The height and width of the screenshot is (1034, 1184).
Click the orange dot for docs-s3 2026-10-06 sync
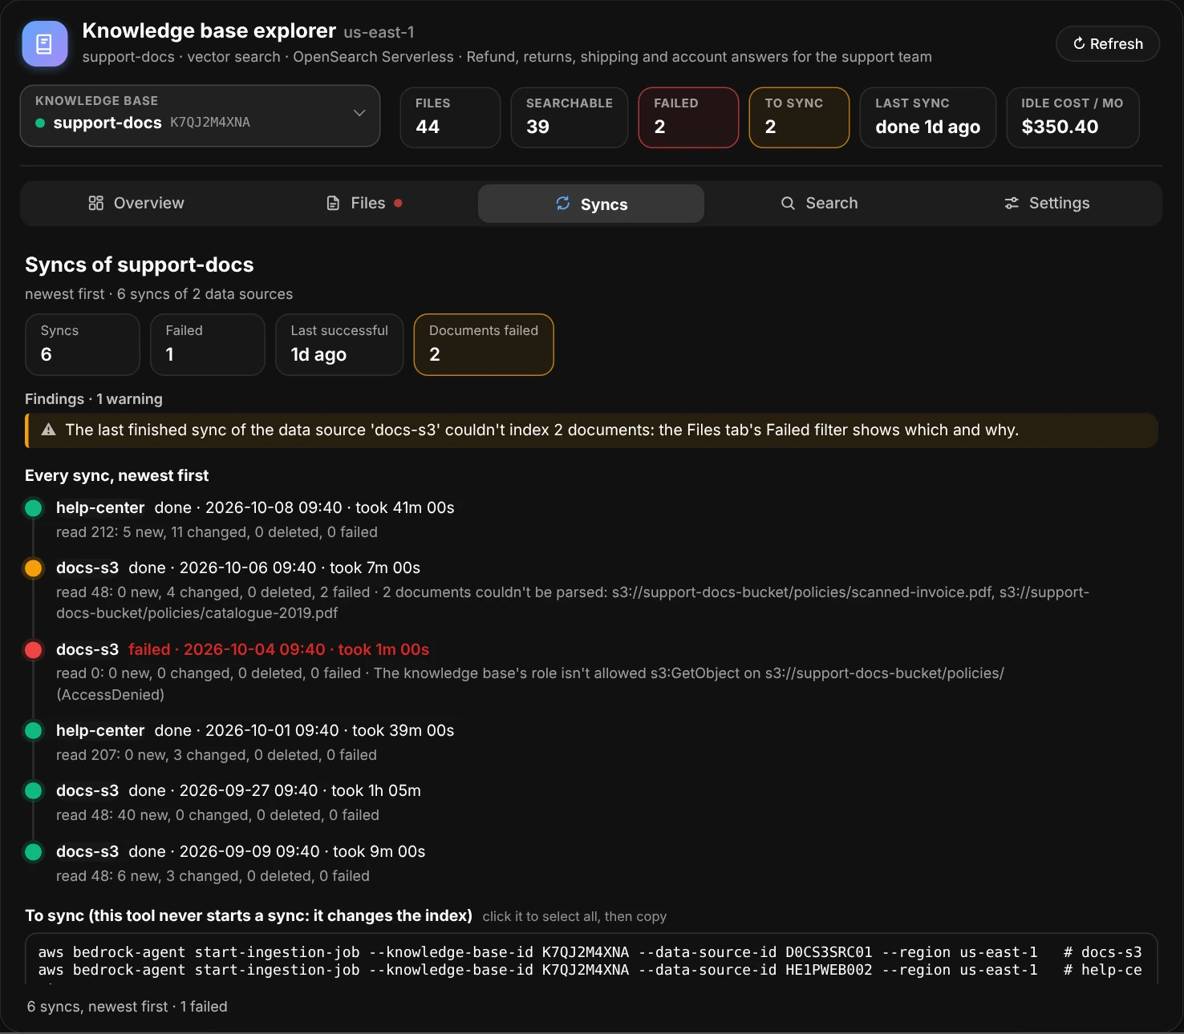tap(34, 568)
